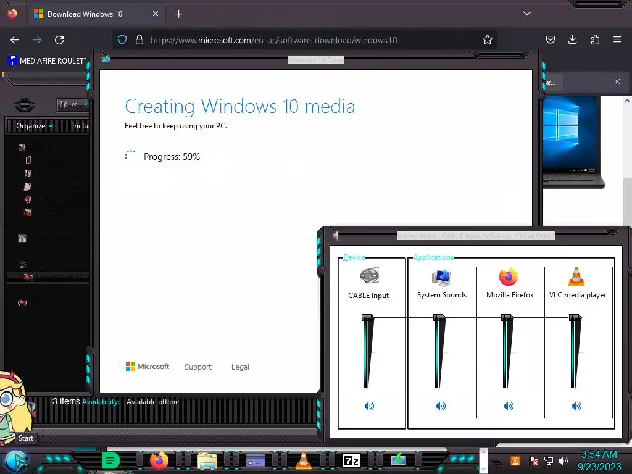Screen dimensions: 632x474
Task: Open Support link in Setup window
Action: [198, 367]
